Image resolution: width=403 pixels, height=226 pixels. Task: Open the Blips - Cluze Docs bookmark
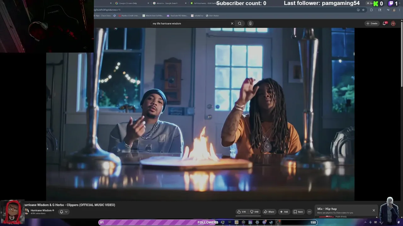(x=103, y=15)
